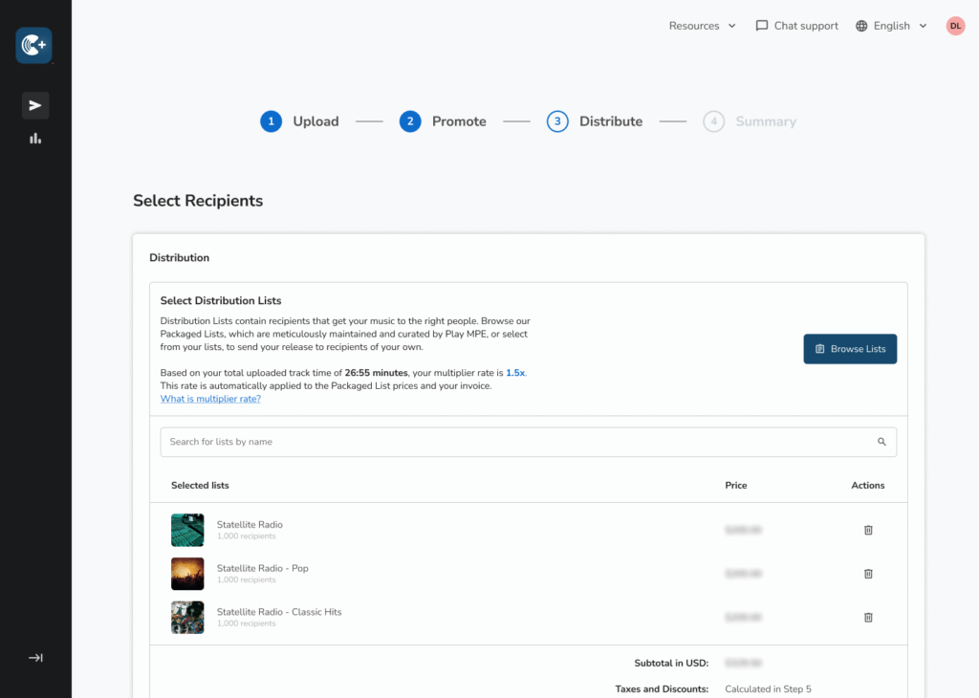Screen dimensions: 979x698
Task: Click the Statellite Radio - Classic Hits thumbnail
Action: [x=187, y=618]
